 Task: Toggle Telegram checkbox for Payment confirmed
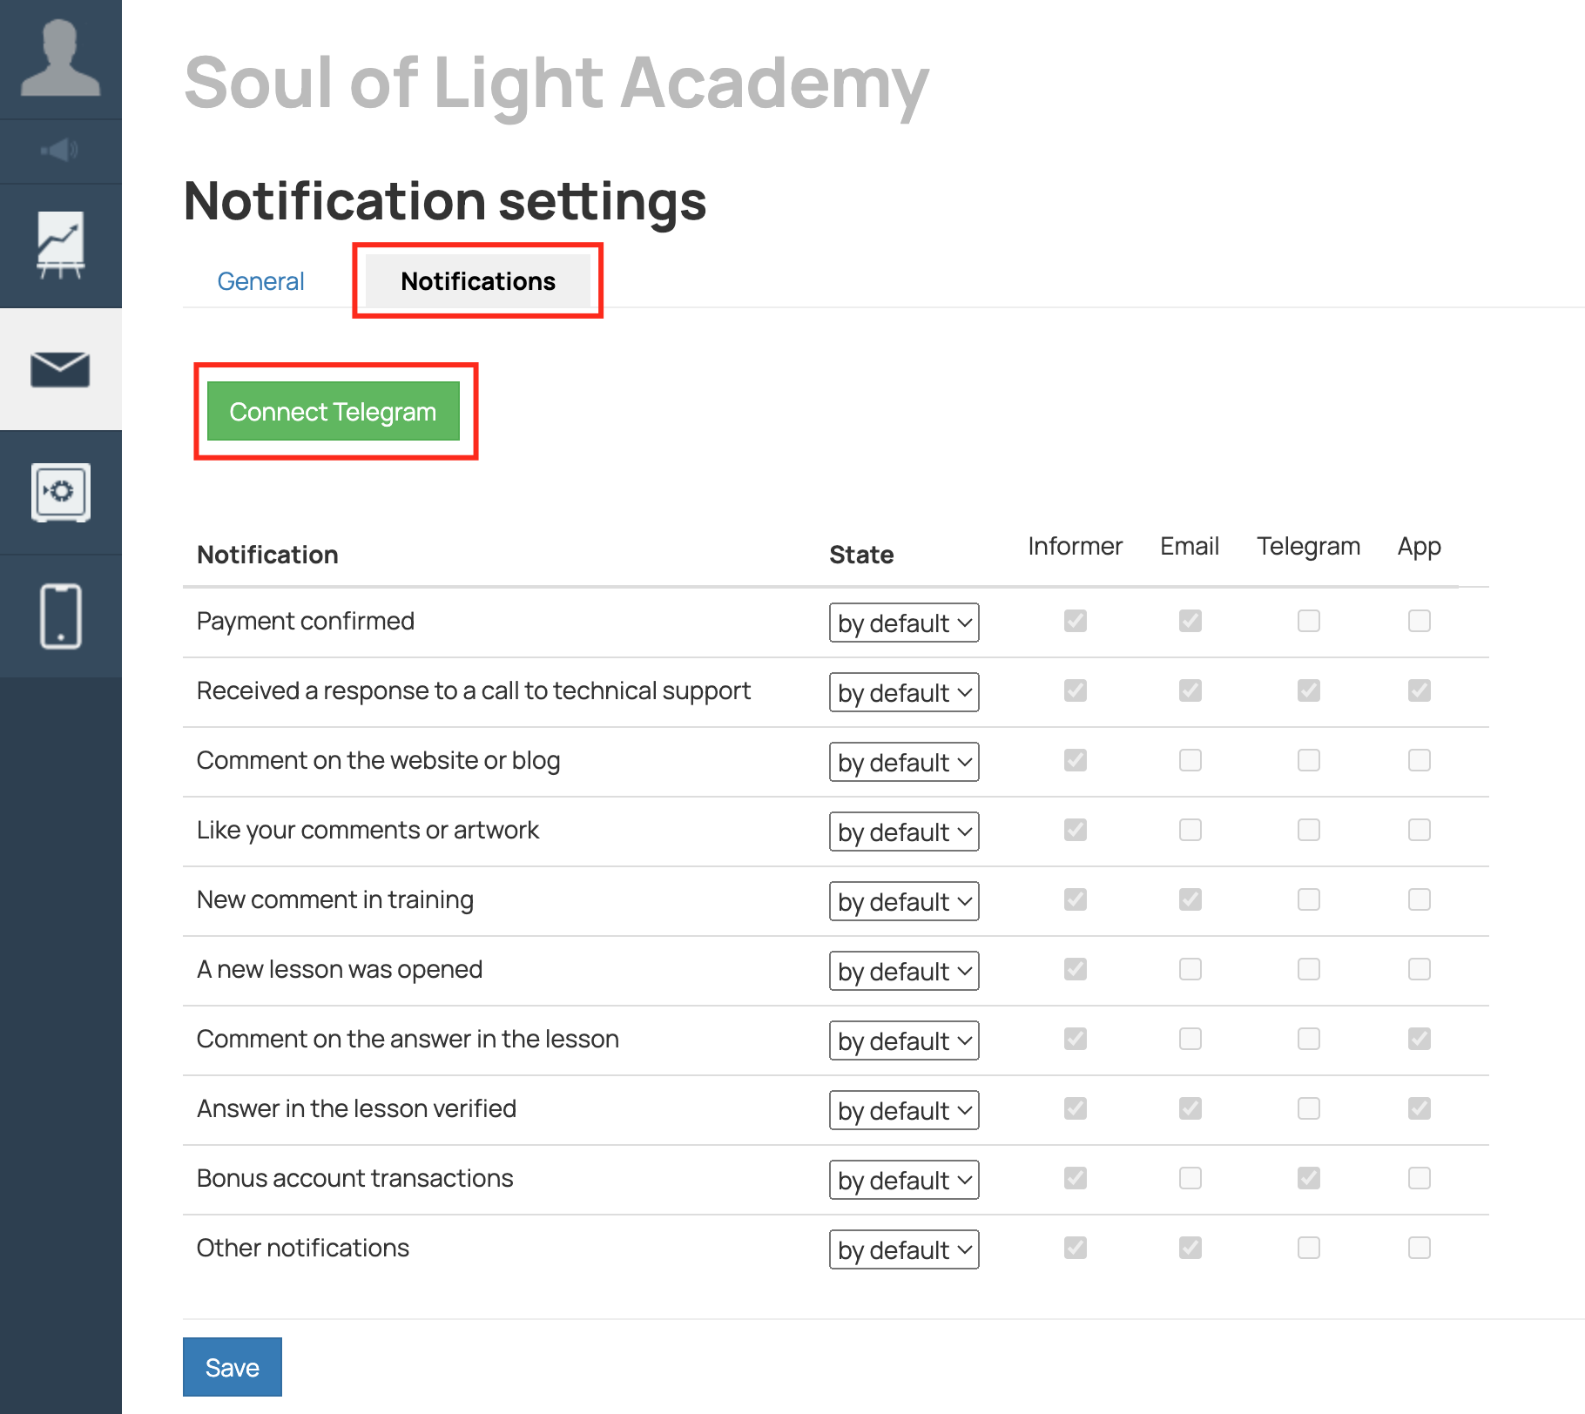tap(1308, 621)
